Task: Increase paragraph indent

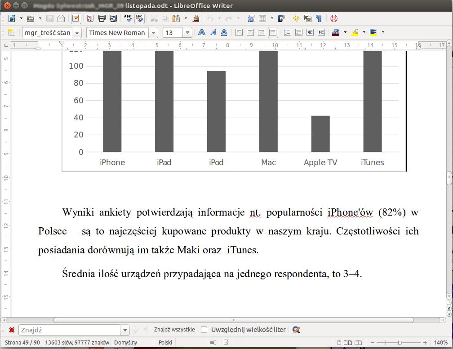Action: coord(321,32)
